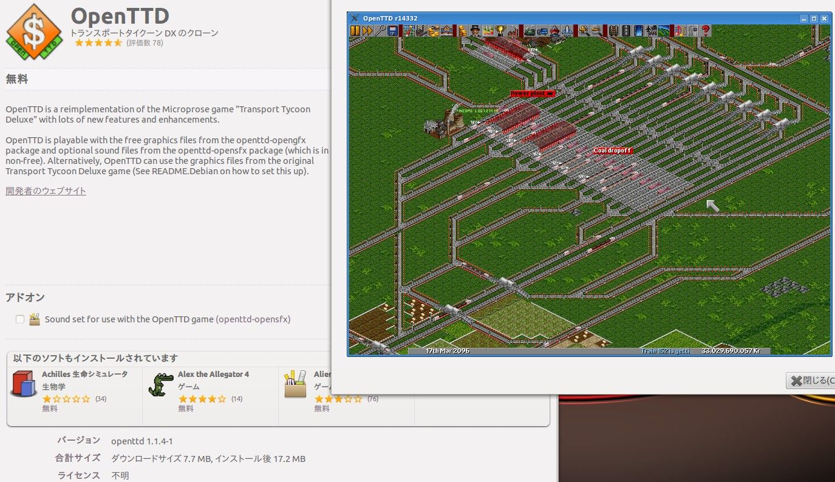Screen dimensions: 835x482
Task: Close the screenshot dialog with 閉じる button
Action: [811, 381]
